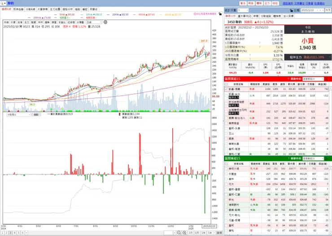
Task: Switch to the 個股分析 tab
Action: 67,9
